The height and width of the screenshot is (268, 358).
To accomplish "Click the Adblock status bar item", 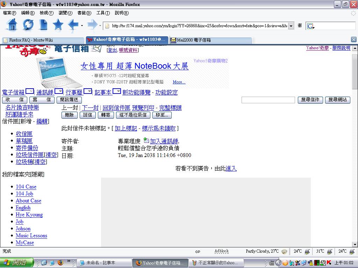I will click(221, 251).
